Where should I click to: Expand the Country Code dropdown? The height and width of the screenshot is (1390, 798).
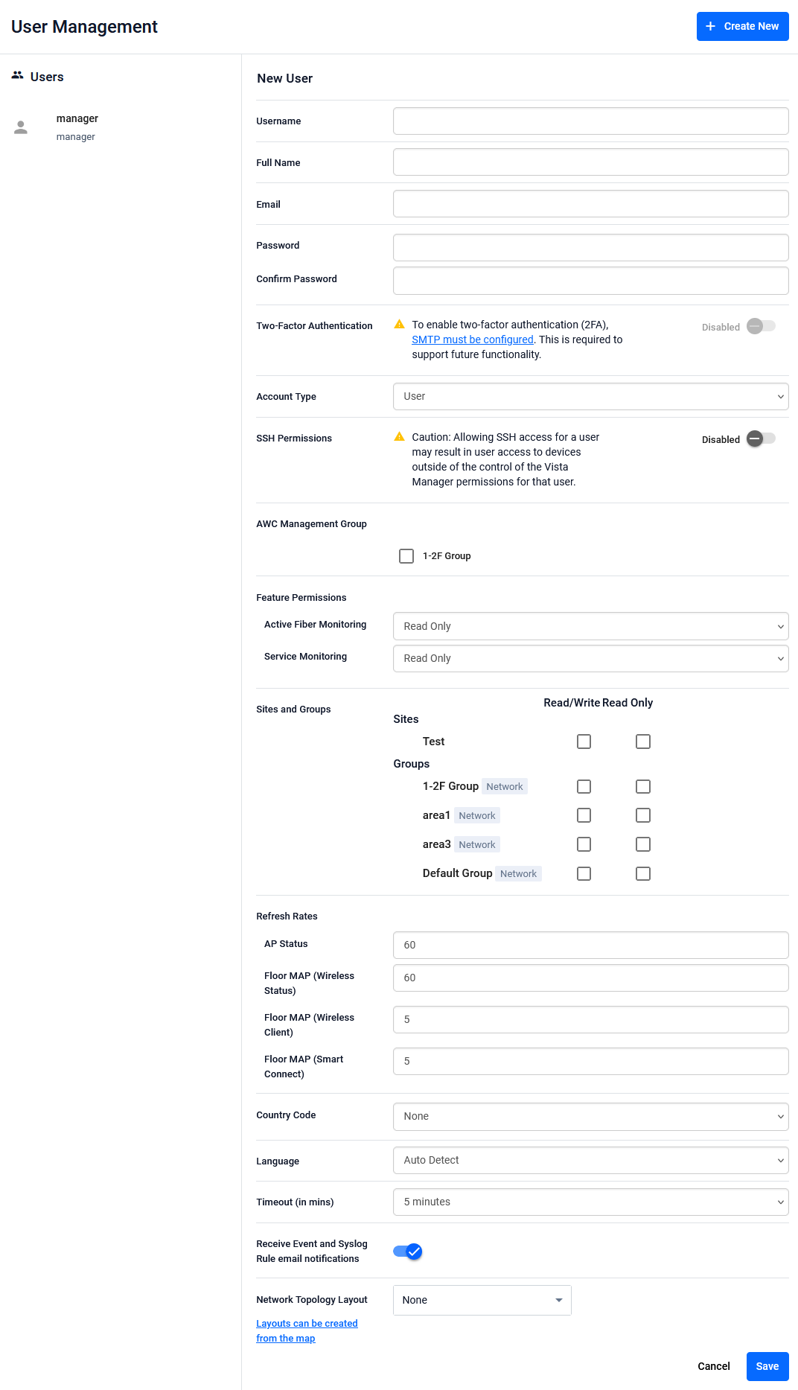(x=590, y=1116)
